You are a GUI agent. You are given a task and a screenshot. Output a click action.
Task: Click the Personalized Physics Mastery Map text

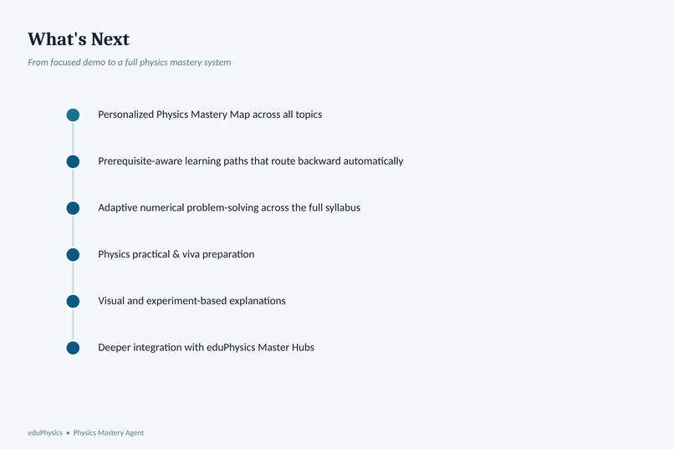click(210, 115)
